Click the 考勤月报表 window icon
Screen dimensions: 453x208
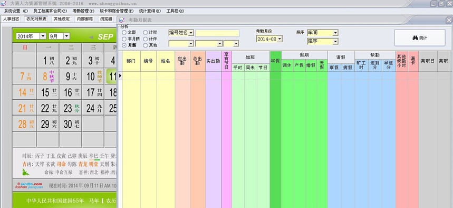click(122, 20)
